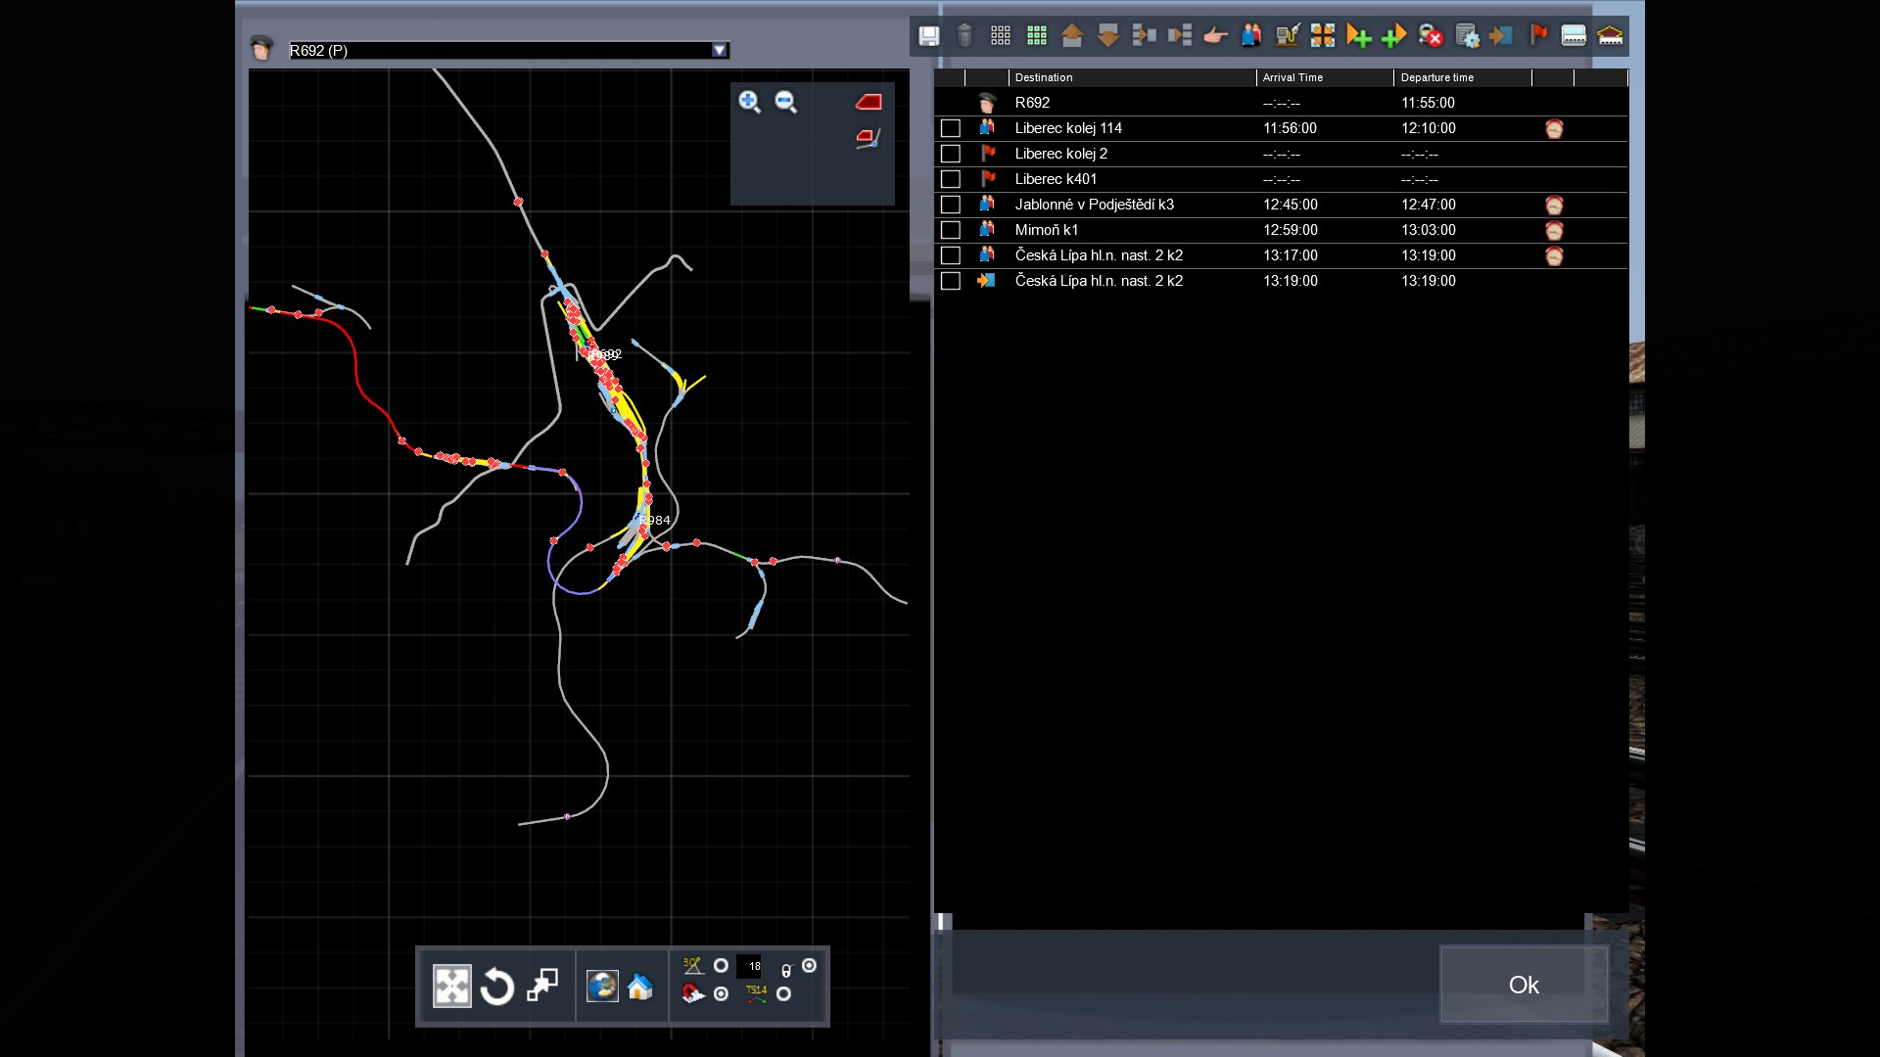Select the passengers pickup command icon
Image resolution: width=1880 pixels, height=1057 pixels.
point(1251,35)
